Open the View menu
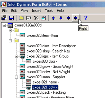This screenshot has width=105, height=98. click(24, 11)
